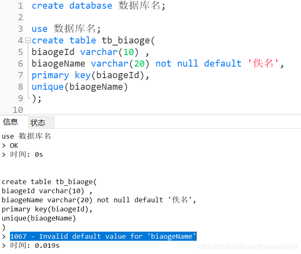Click the highlighted 1067 Invalid default value error
301x254 pixels.
[x=103, y=236]
